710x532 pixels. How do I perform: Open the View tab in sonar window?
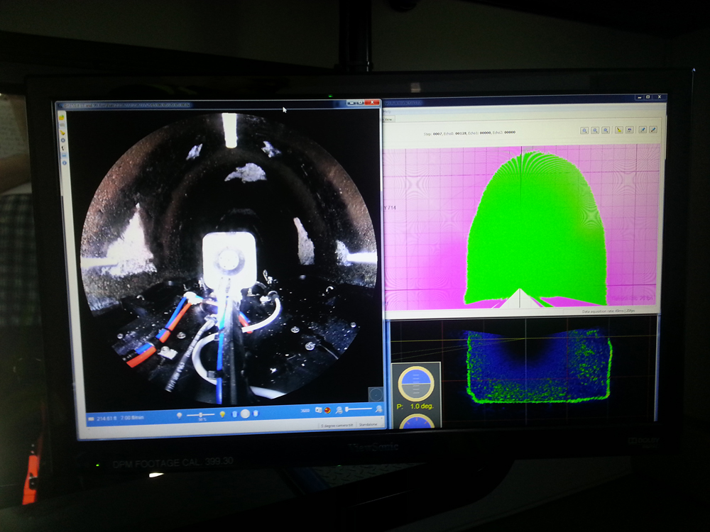[x=388, y=119]
